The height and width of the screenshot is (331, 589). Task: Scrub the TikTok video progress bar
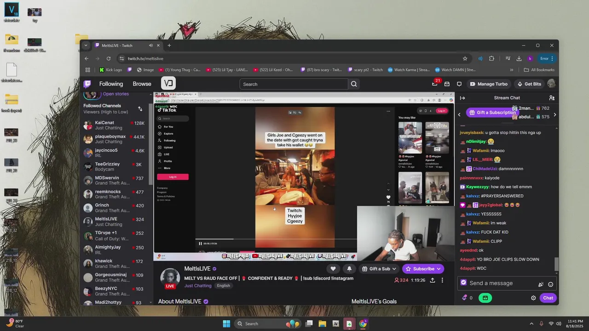click(x=276, y=239)
